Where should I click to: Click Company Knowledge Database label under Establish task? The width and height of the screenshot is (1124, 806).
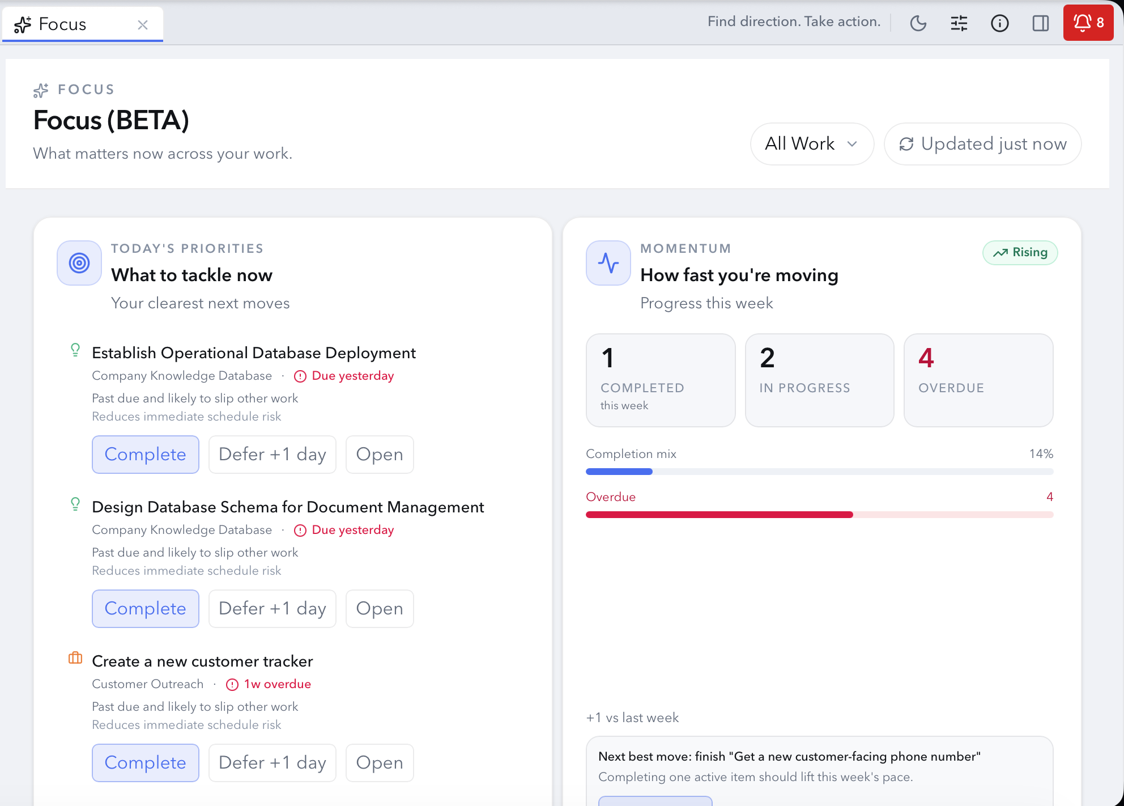[182, 376]
